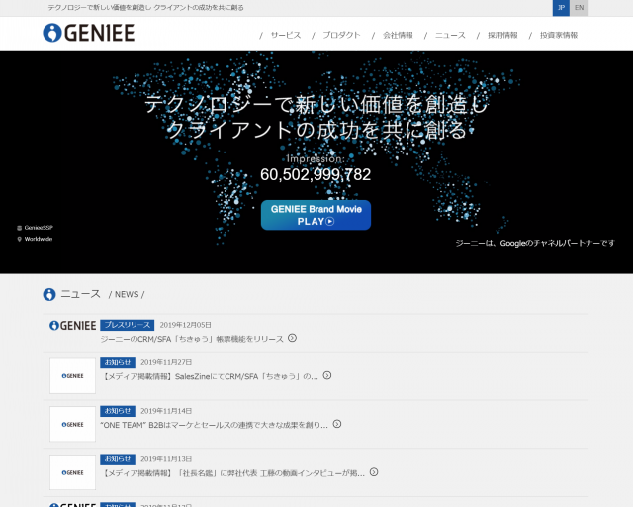Switch language to EN
This screenshot has height=507, width=633.
pyautogui.click(x=580, y=8)
